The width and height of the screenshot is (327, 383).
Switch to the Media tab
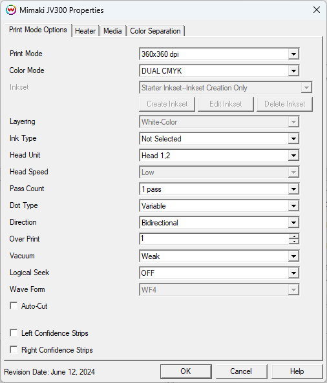point(112,31)
